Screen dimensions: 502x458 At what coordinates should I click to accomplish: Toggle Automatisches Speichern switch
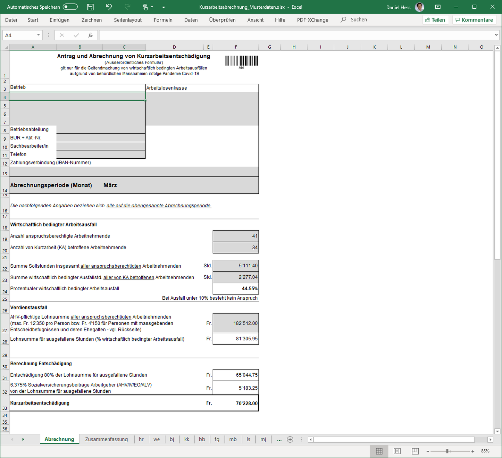[70, 7]
